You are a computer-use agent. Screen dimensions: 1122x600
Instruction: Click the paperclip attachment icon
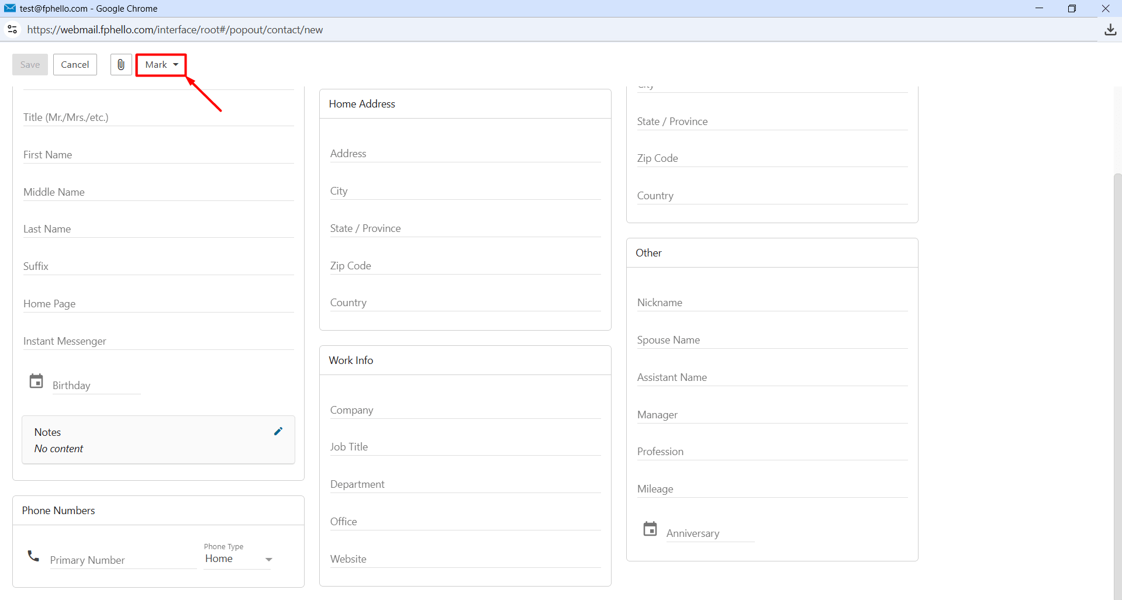coord(121,64)
